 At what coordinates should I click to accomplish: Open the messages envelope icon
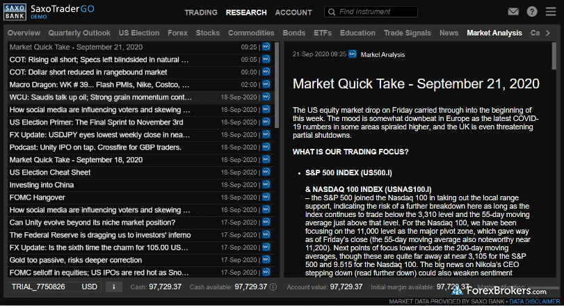tap(513, 12)
